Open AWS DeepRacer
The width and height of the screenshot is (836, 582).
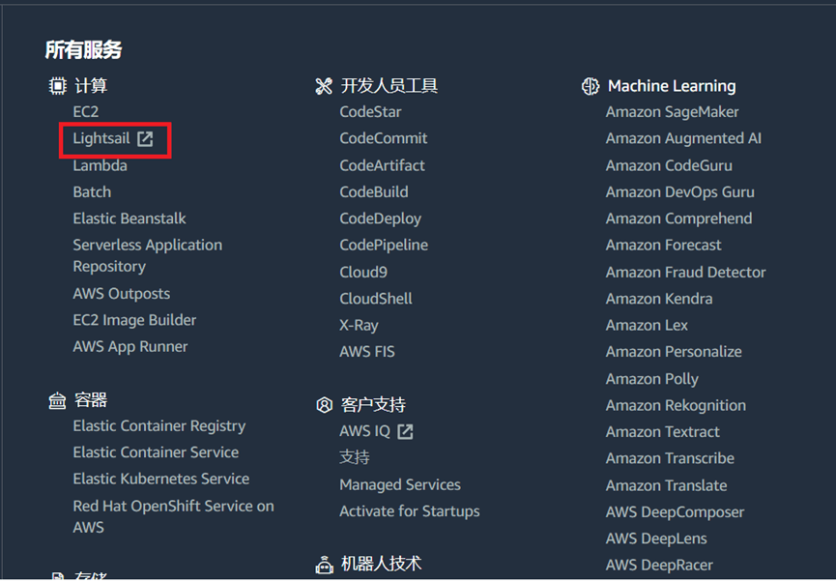coord(659,565)
